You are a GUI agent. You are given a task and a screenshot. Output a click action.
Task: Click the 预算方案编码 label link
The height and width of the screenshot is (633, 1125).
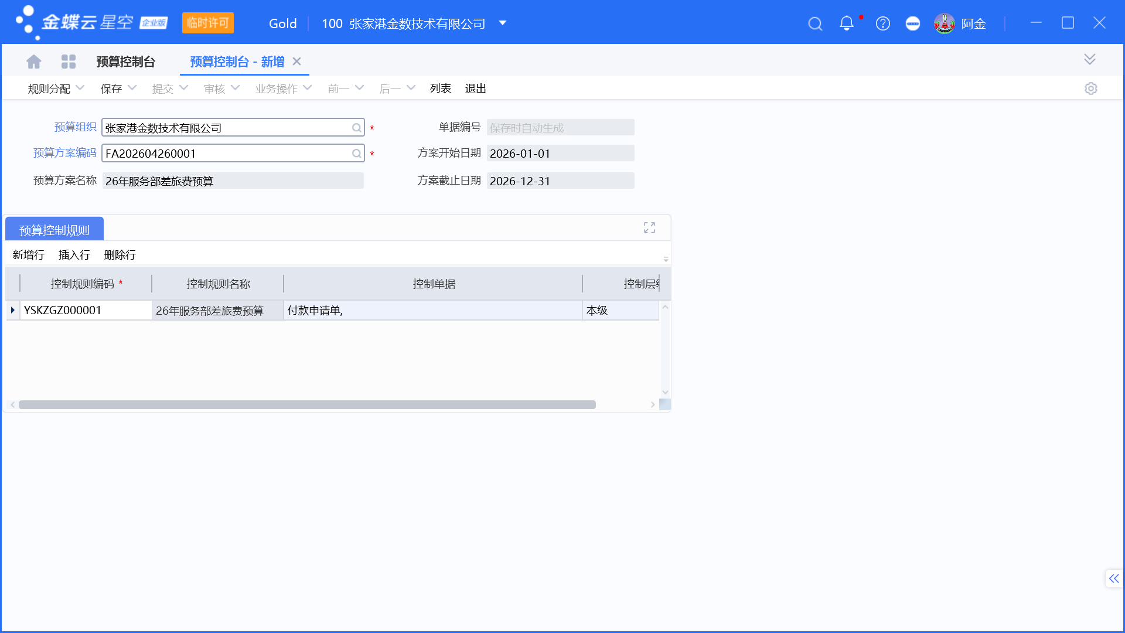tap(65, 153)
